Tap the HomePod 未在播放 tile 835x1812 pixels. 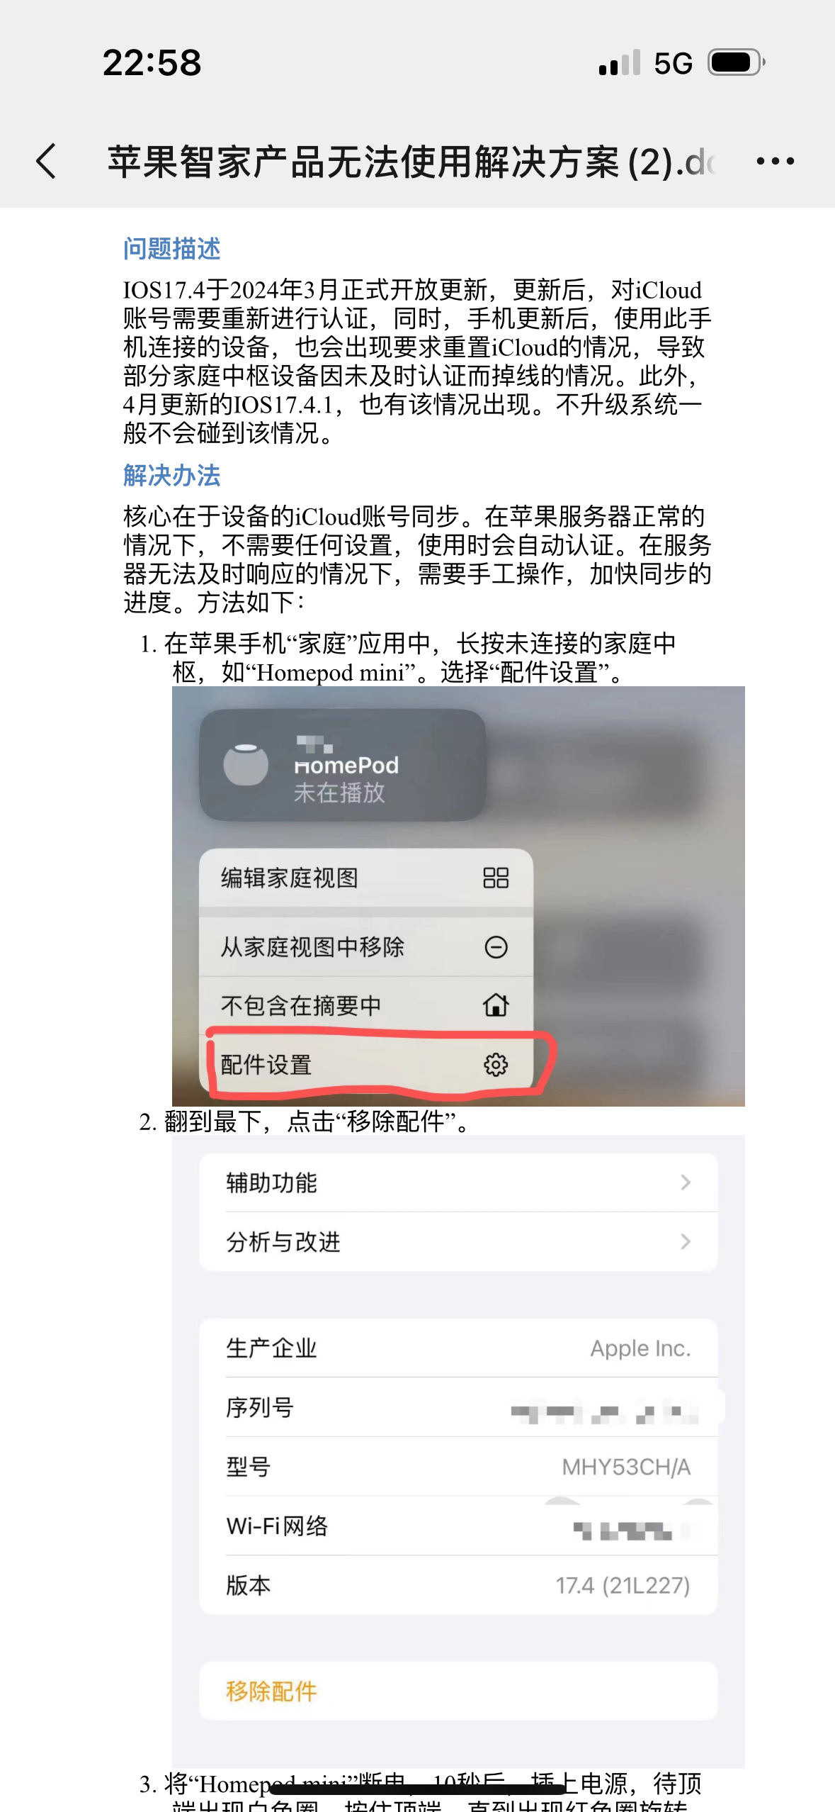[343, 765]
